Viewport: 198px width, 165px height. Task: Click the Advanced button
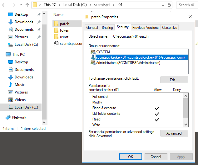(174, 133)
